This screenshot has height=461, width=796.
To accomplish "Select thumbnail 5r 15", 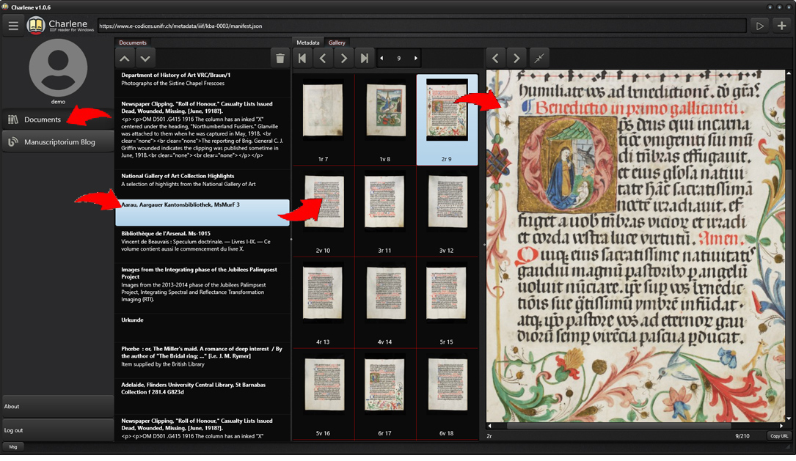I will [447, 302].
